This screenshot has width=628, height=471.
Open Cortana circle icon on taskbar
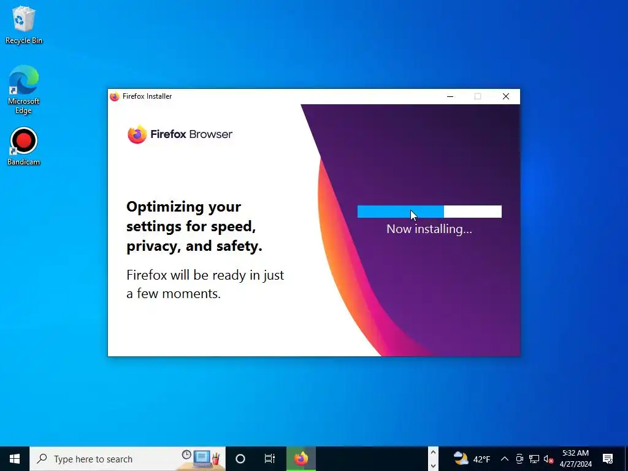(x=240, y=459)
